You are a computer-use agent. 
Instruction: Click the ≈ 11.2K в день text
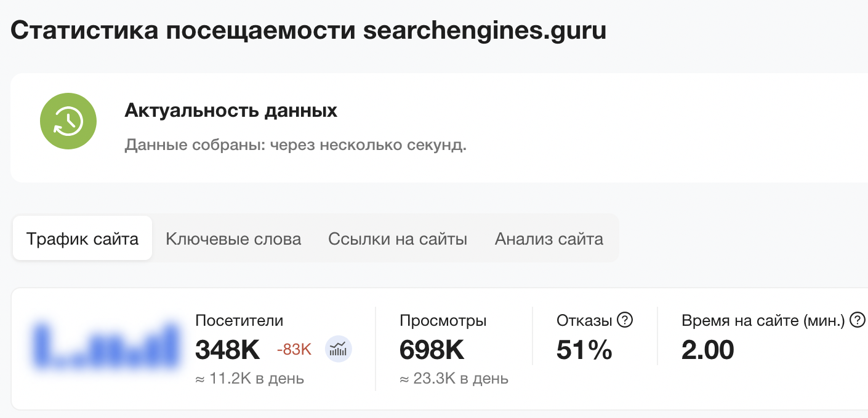pos(249,378)
